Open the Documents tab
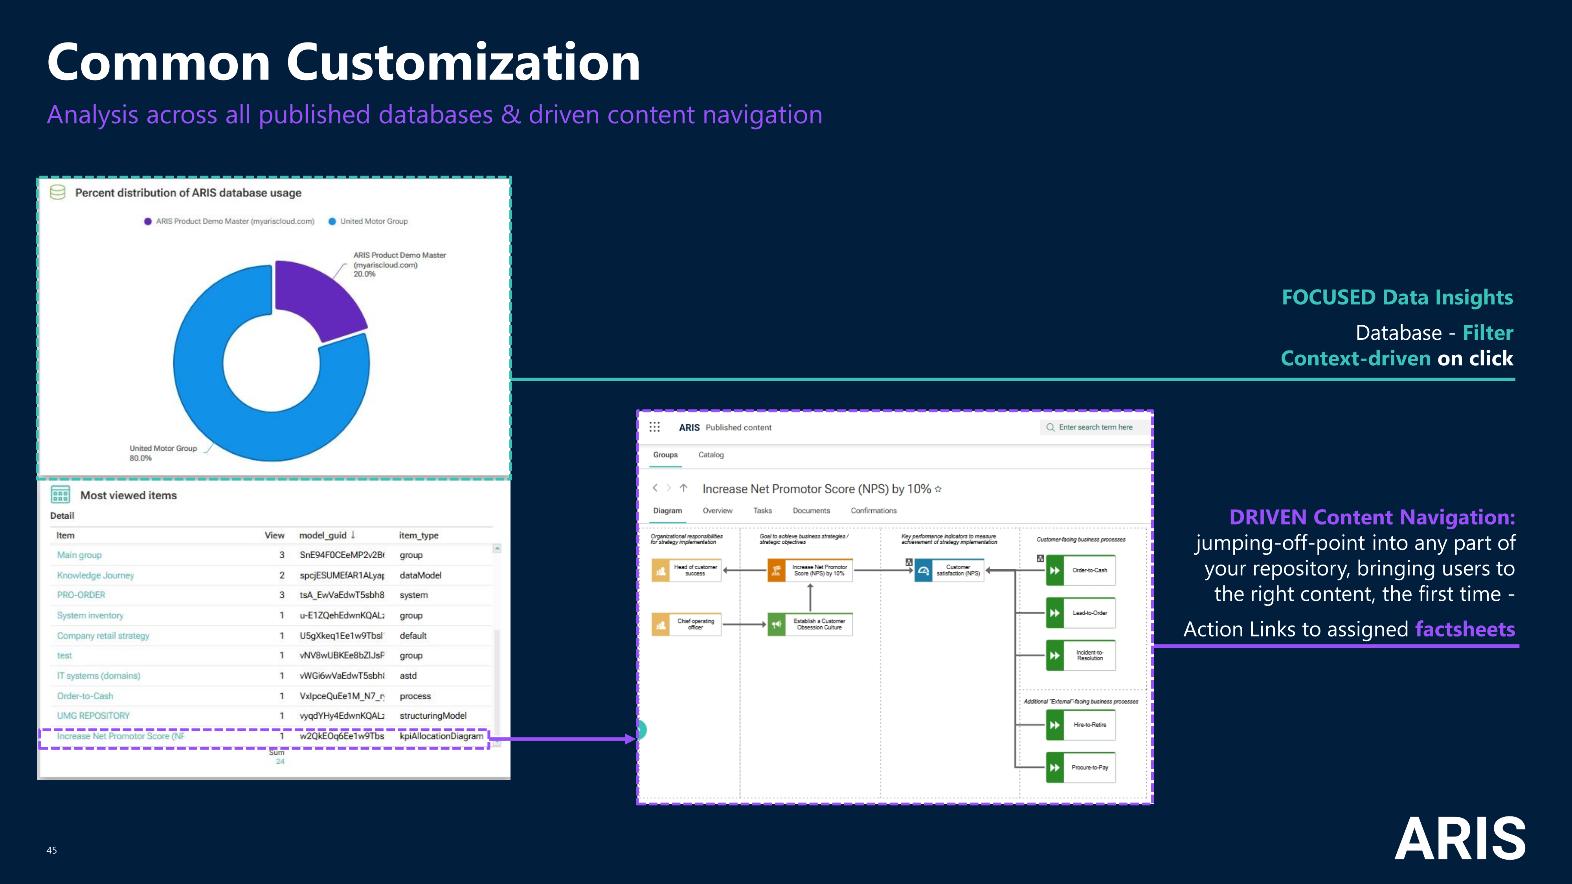 [811, 511]
